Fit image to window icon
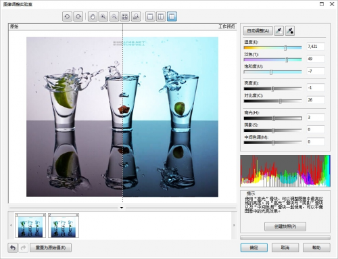Viewport: 338px width, 259px height. click(x=125, y=16)
